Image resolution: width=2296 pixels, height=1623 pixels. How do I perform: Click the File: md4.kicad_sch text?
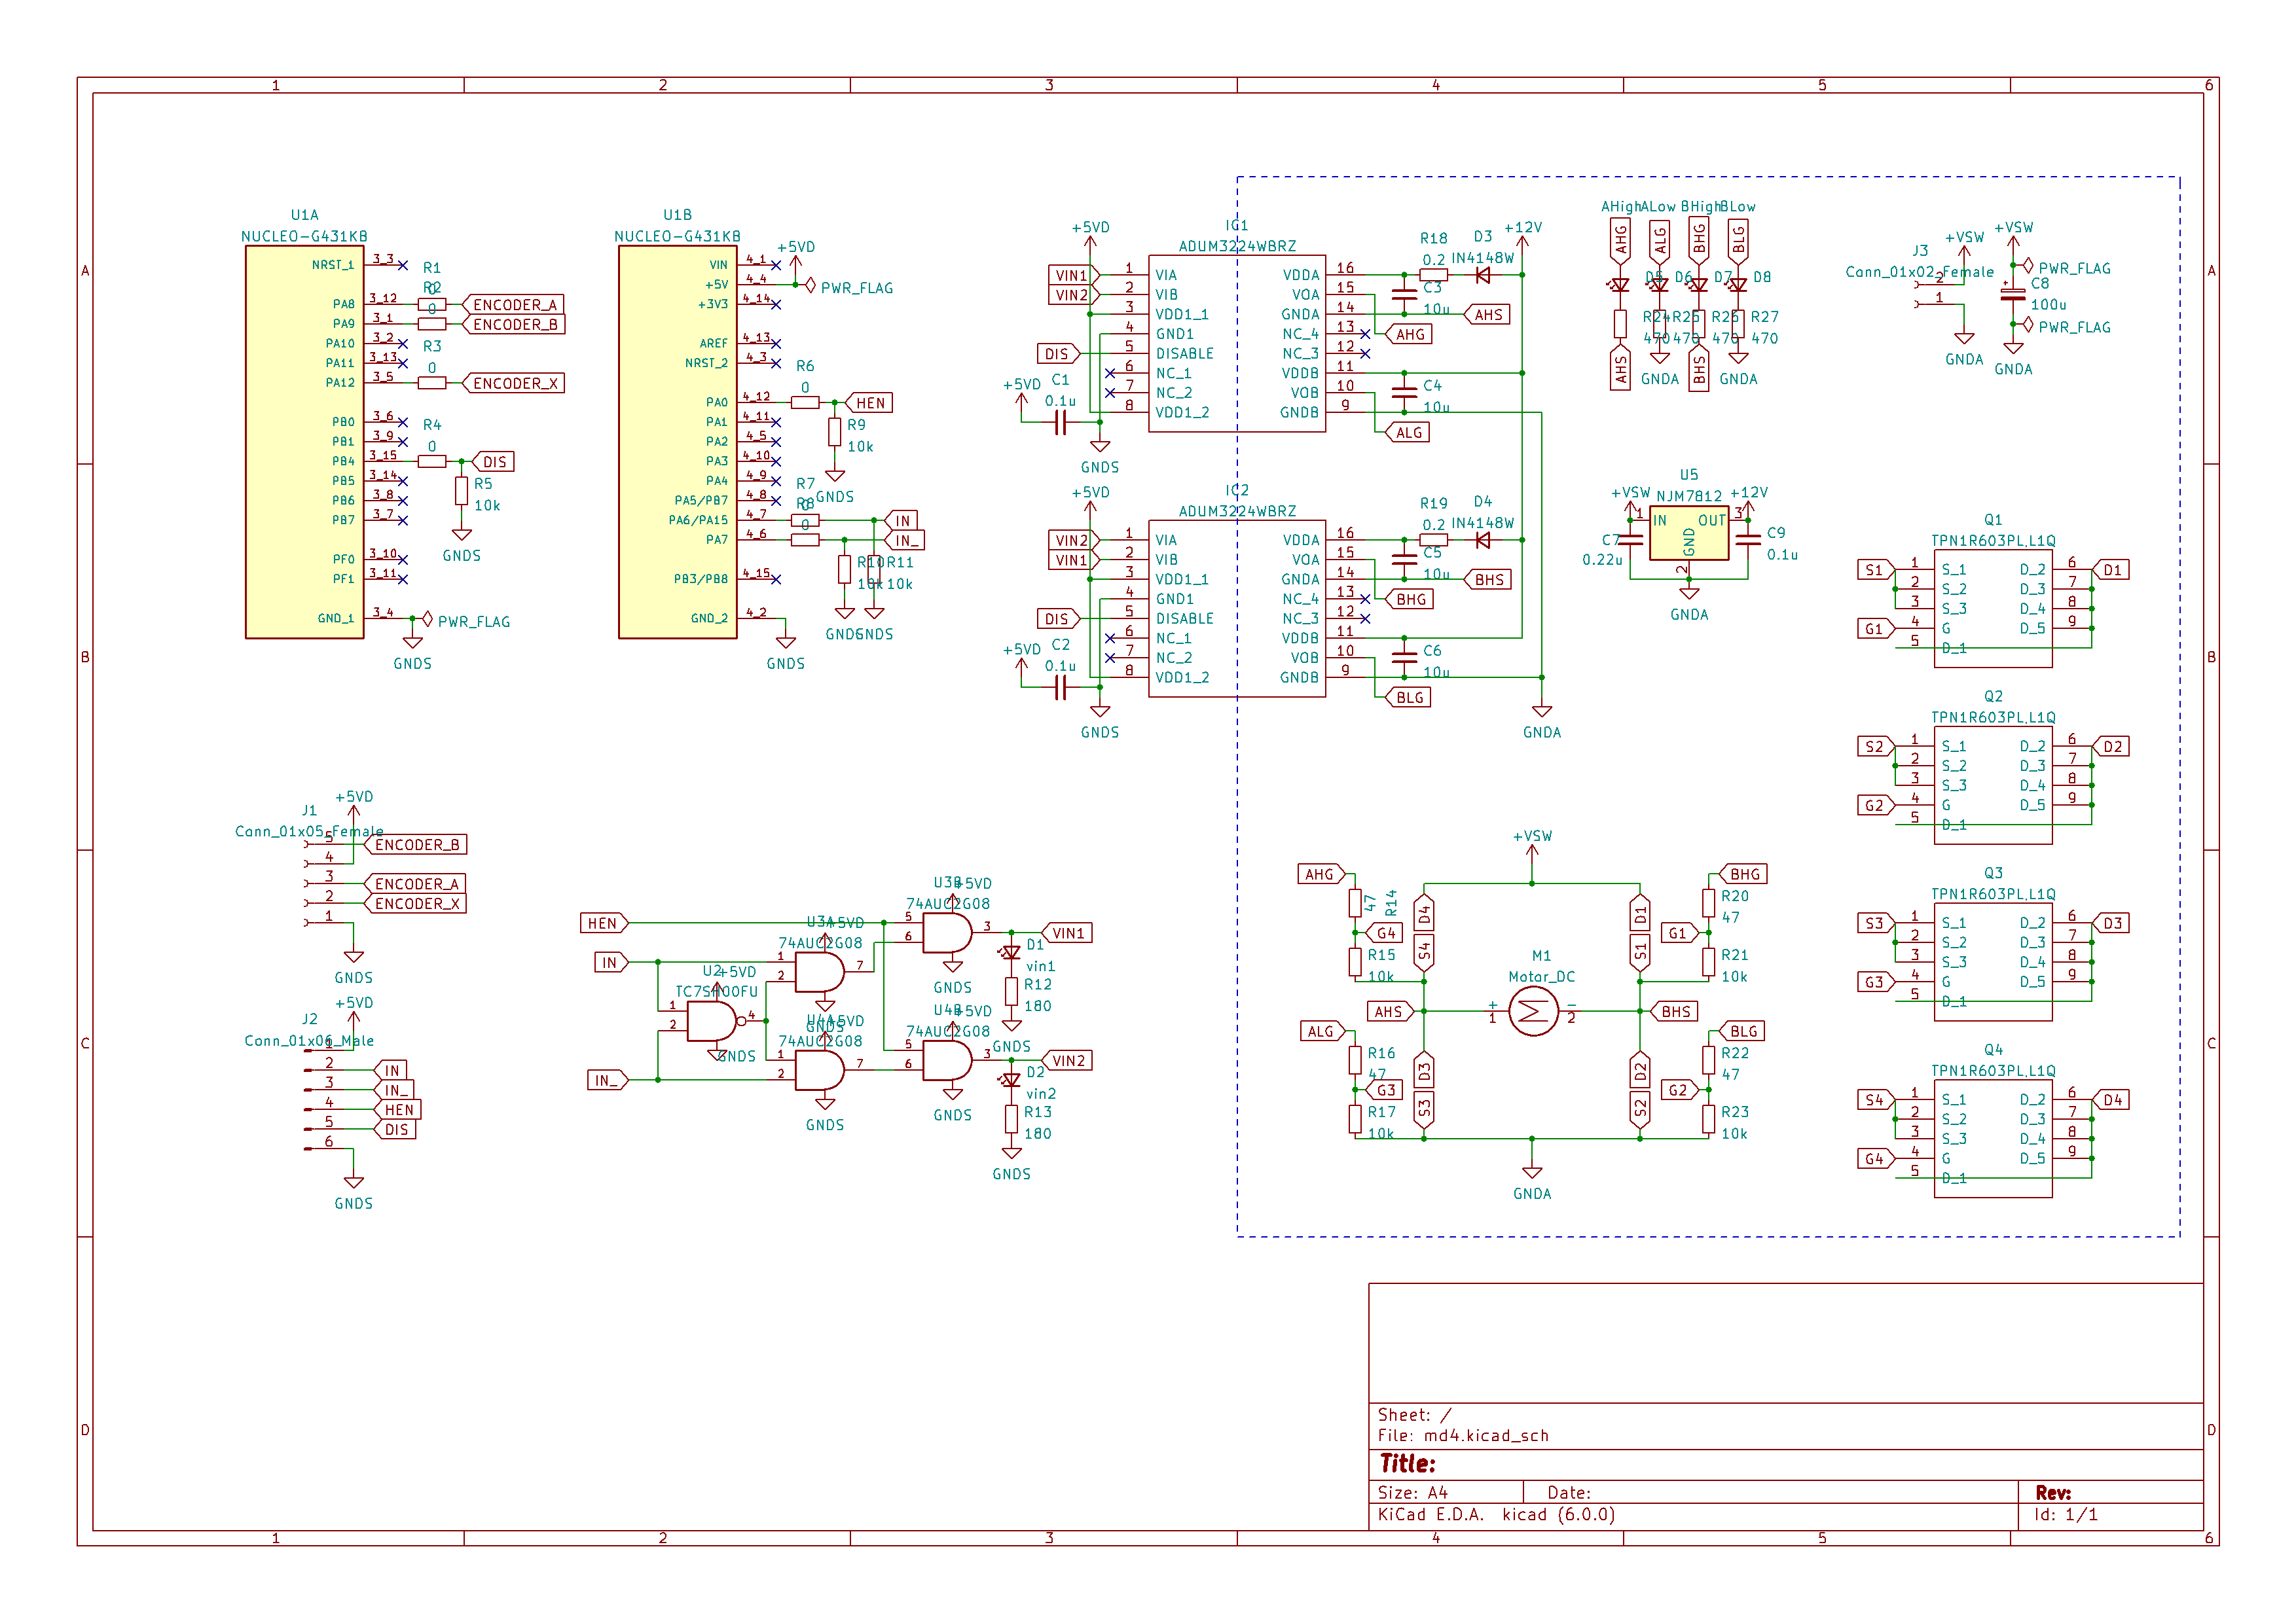tap(1463, 1435)
